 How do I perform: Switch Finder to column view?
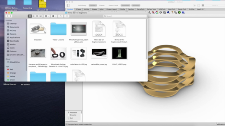tap(37, 16)
